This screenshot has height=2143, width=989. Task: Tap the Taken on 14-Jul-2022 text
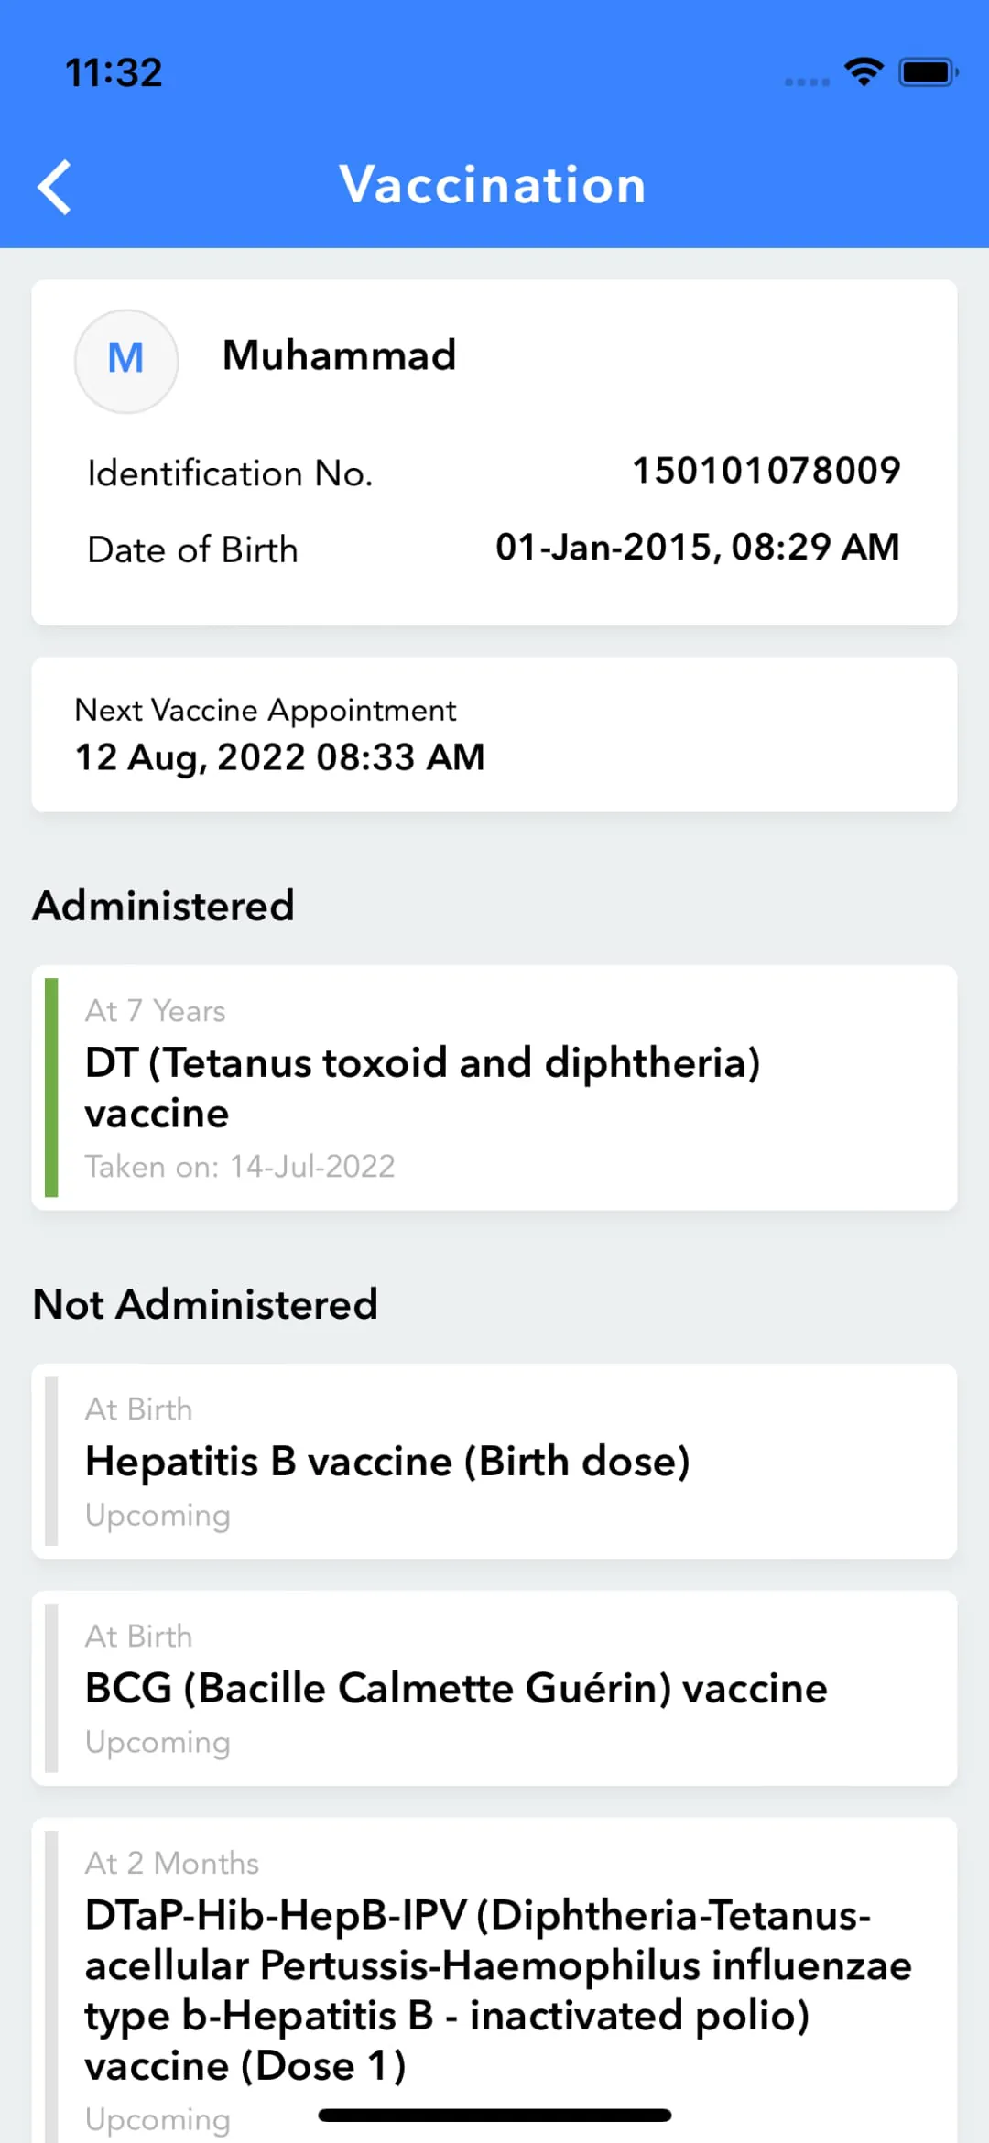[240, 1167]
